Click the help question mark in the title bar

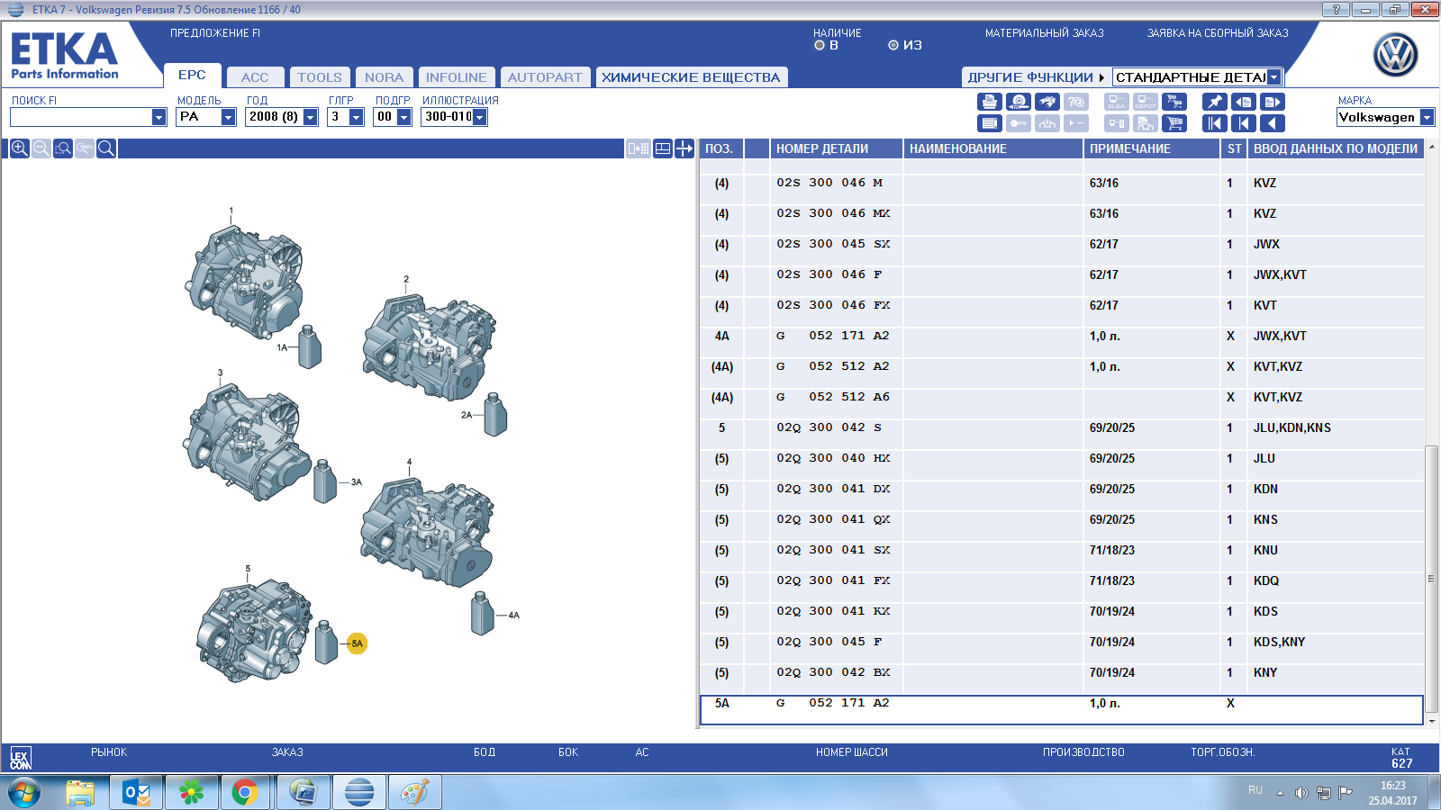pyautogui.click(x=1336, y=9)
